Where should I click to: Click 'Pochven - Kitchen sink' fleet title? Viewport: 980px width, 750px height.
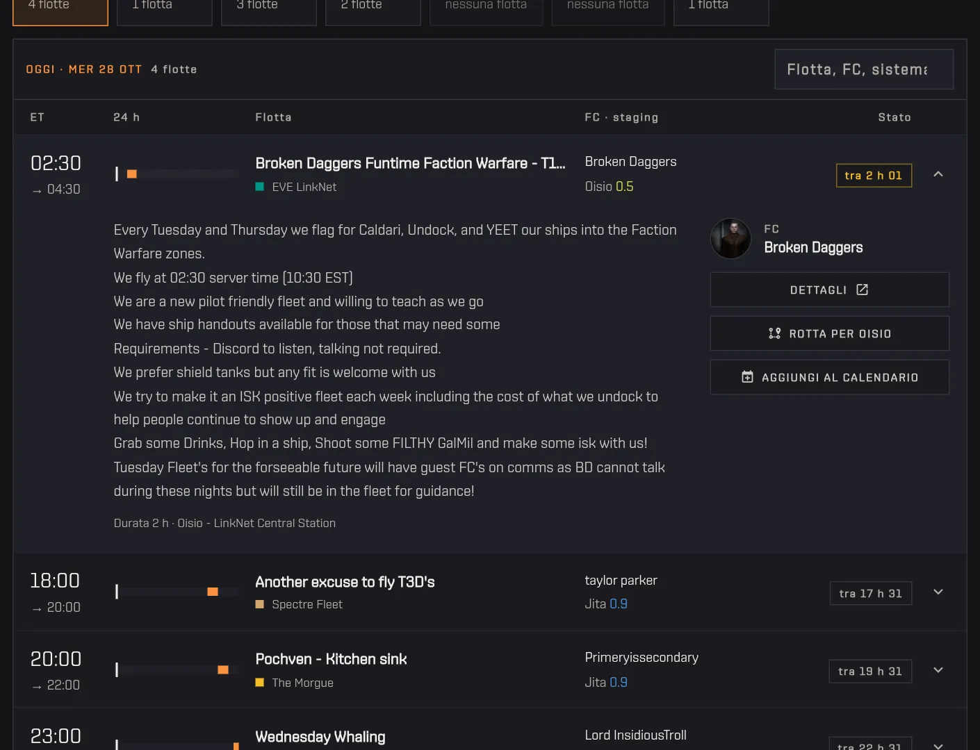tap(331, 659)
